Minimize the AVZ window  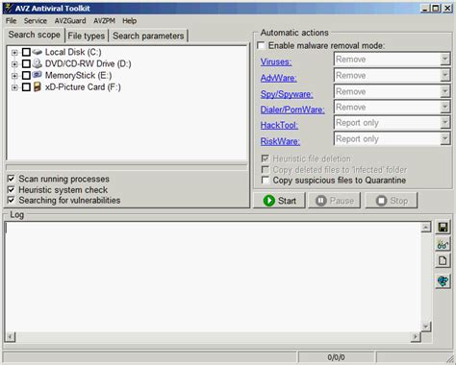425,8
